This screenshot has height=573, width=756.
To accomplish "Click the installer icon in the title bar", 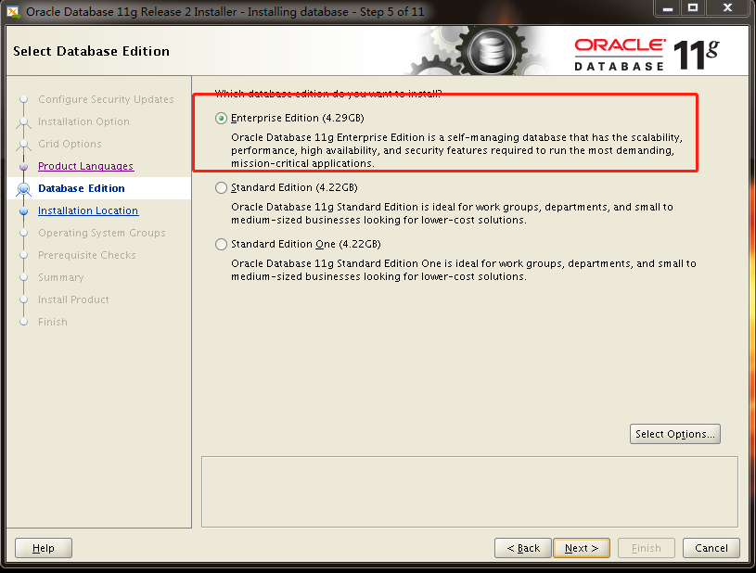I will [x=13, y=11].
